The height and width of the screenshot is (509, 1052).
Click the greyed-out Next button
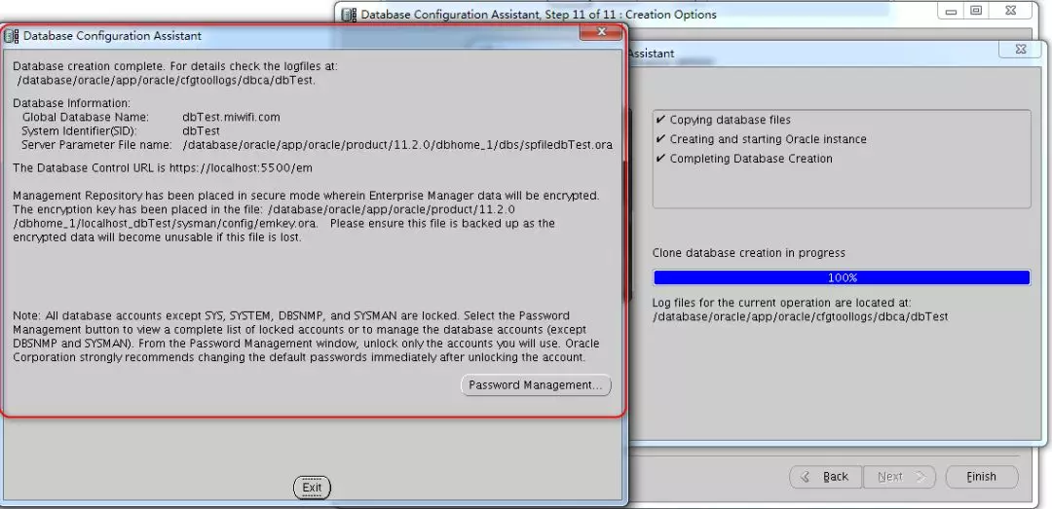[899, 477]
